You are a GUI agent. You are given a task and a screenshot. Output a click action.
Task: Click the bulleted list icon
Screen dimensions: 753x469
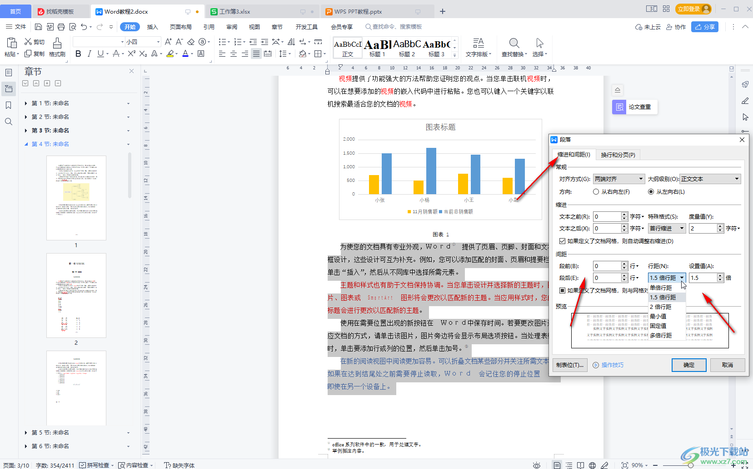click(x=222, y=42)
